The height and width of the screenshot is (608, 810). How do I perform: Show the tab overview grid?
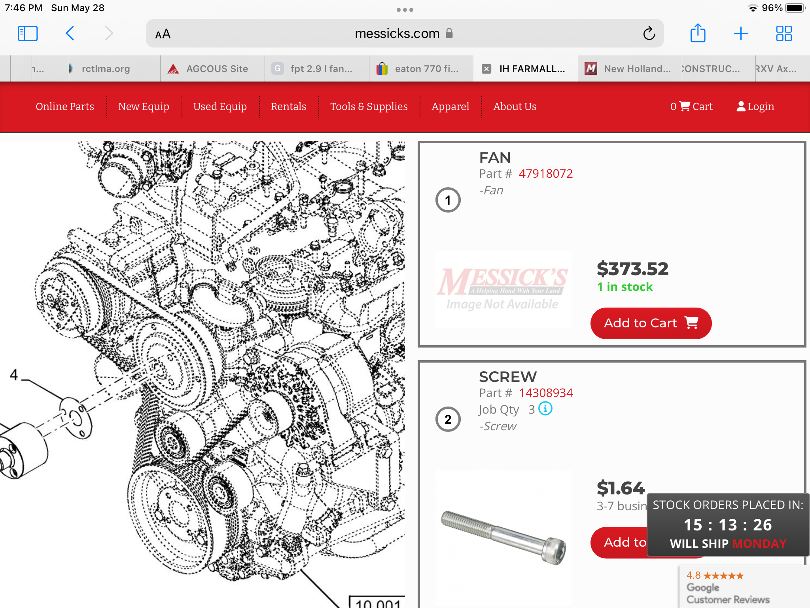pos(784,34)
